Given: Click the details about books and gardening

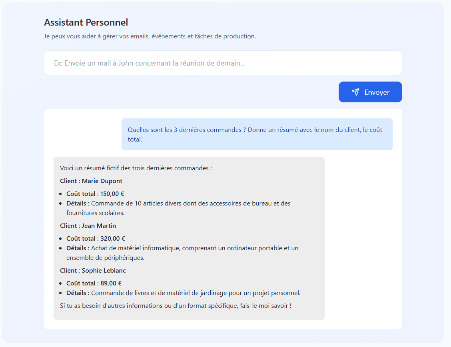Looking at the screenshot, I should [196, 293].
